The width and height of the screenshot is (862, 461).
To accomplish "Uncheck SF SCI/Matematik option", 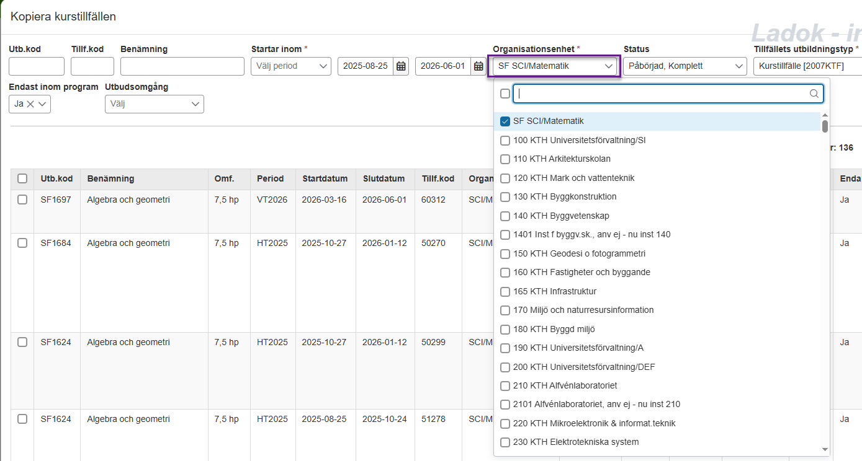I will pyautogui.click(x=505, y=121).
